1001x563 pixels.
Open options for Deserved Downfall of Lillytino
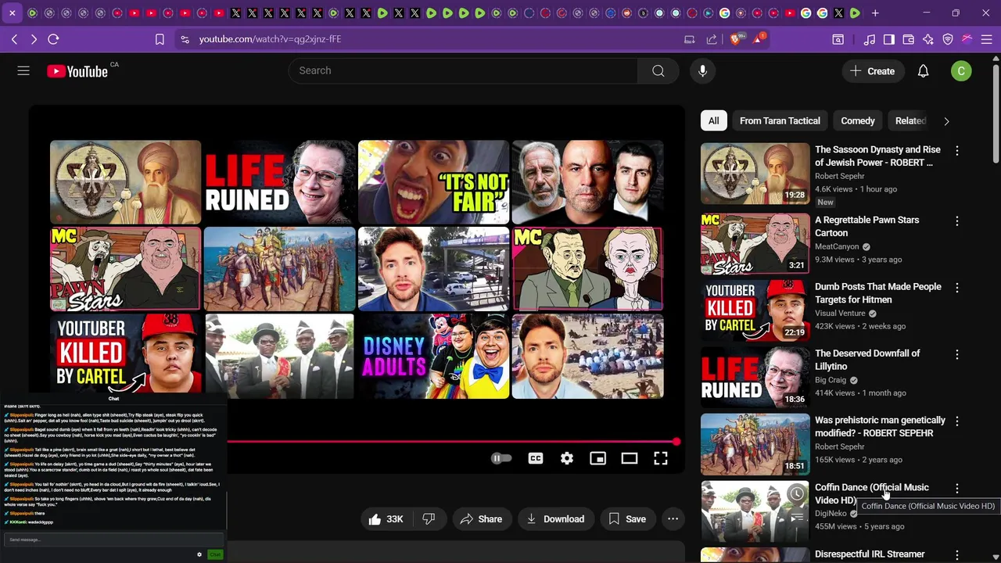[956, 354]
